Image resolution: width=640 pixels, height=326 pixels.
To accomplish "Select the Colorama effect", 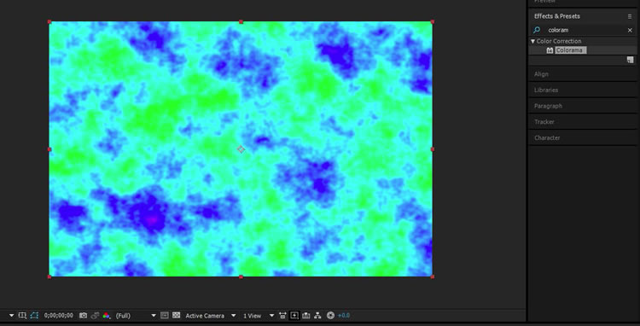I will [x=571, y=50].
